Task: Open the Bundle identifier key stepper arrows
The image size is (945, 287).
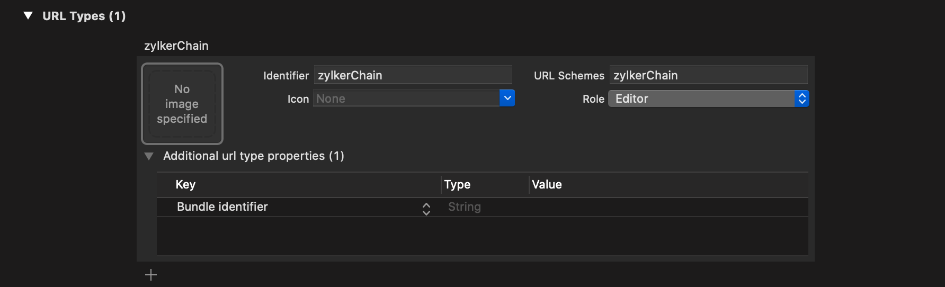Action: coord(426,209)
